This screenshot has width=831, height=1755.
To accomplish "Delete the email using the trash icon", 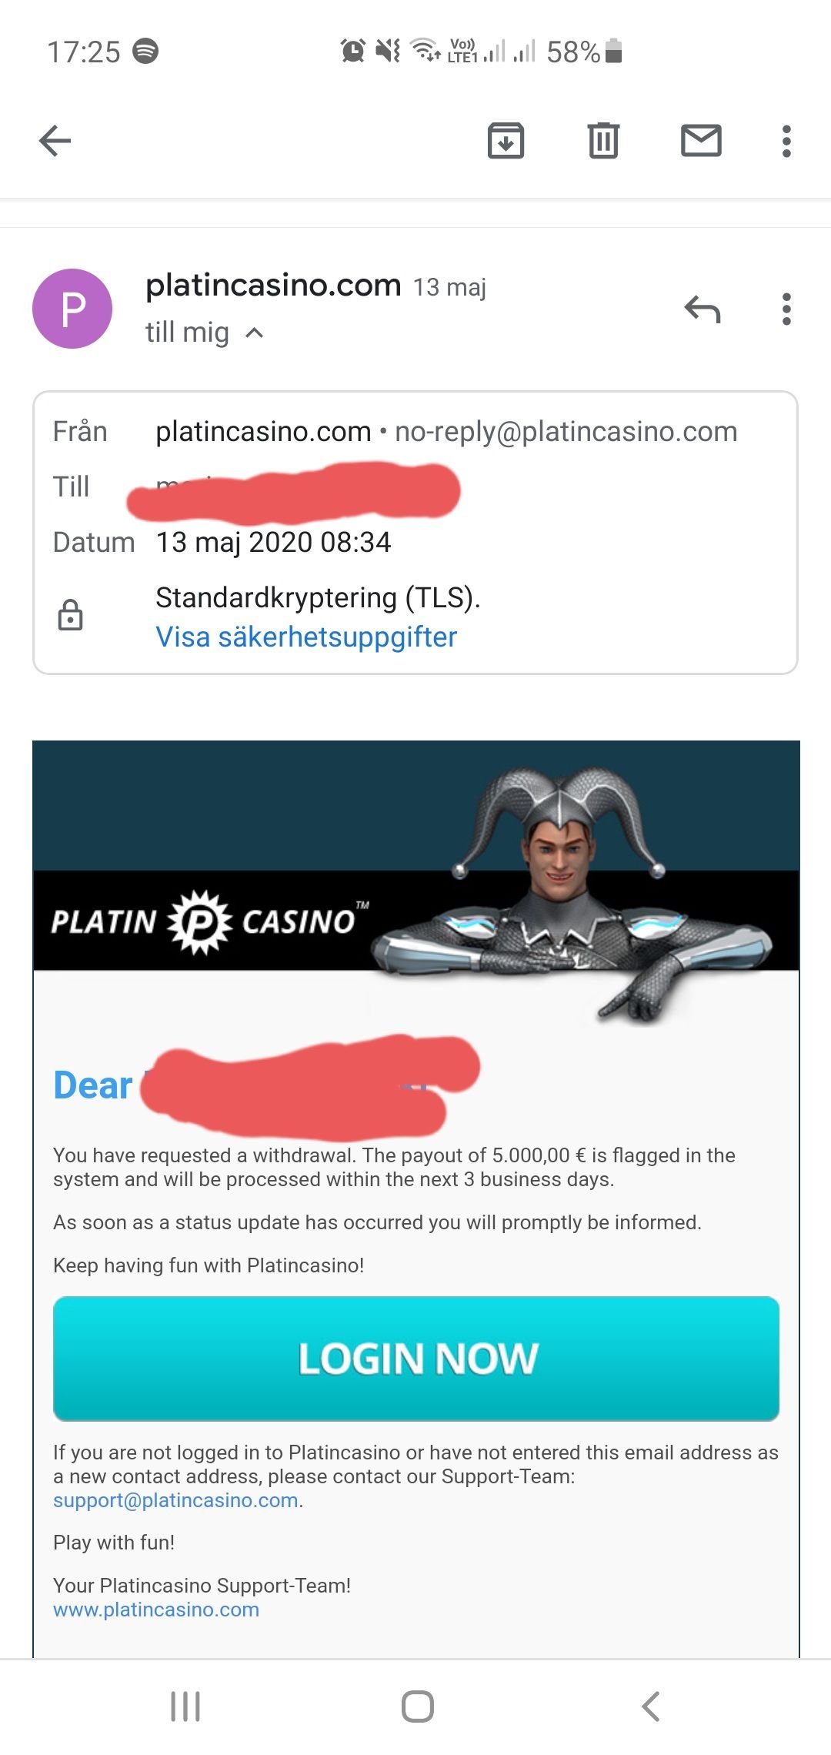I will 603,141.
